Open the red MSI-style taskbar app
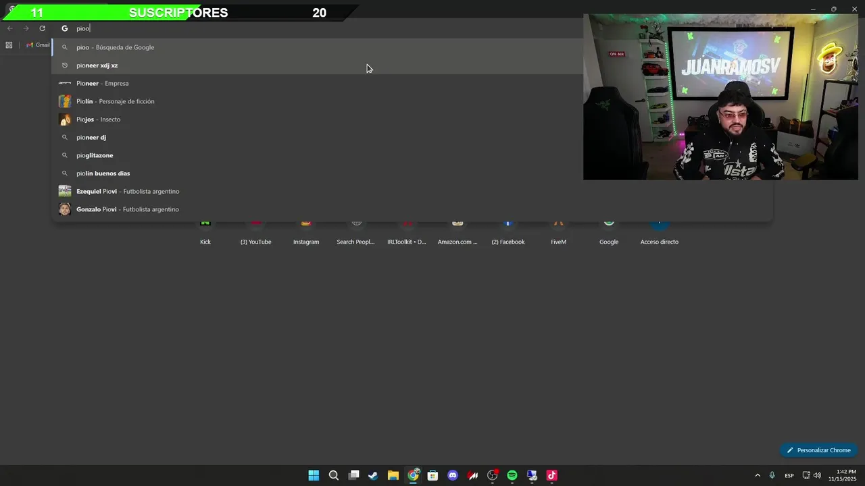Screen dimensions: 865x486 (472, 475)
